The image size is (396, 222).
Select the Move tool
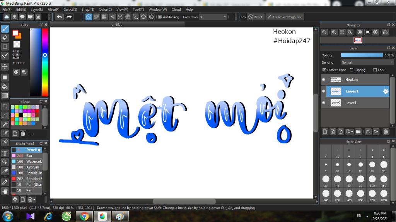[5, 66]
